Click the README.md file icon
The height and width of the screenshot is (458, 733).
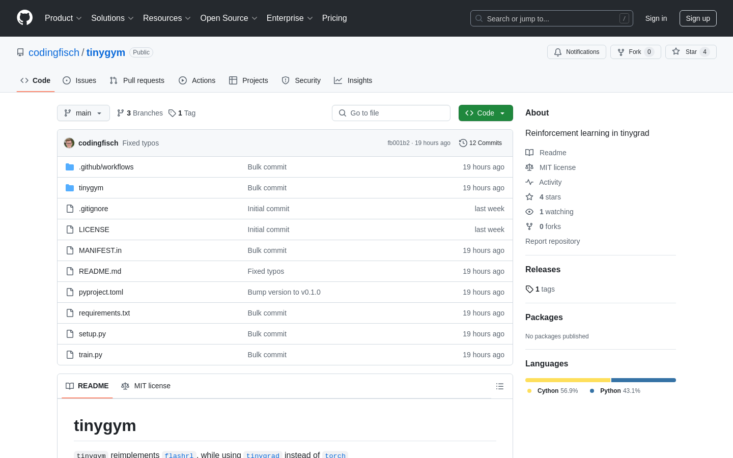click(x=70, y=271)
